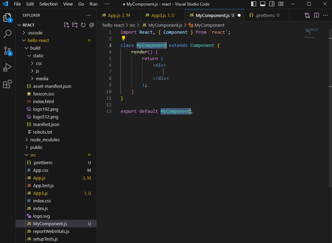Open App.test.js in Explorer

pyautogui.click(x=43, y=186)
